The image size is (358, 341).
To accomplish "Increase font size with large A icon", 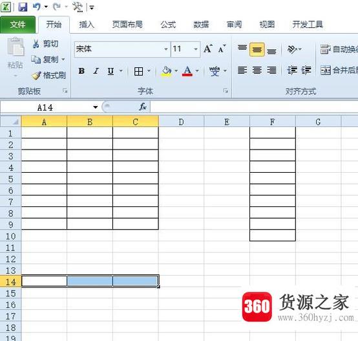I will click(x=208, y=49).
